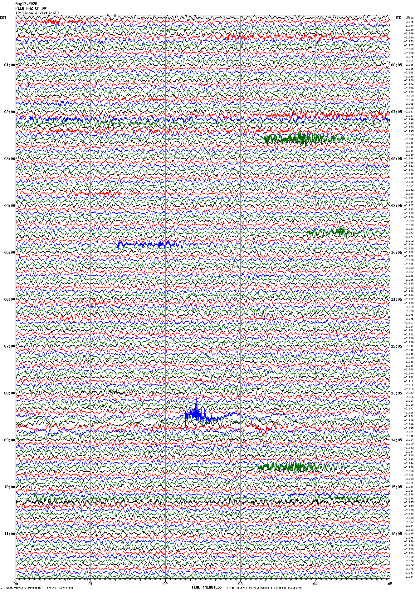This screenshot has width=415, height=592.
Task: Select the 11:05 UTC time label
Action: point(397,299)
